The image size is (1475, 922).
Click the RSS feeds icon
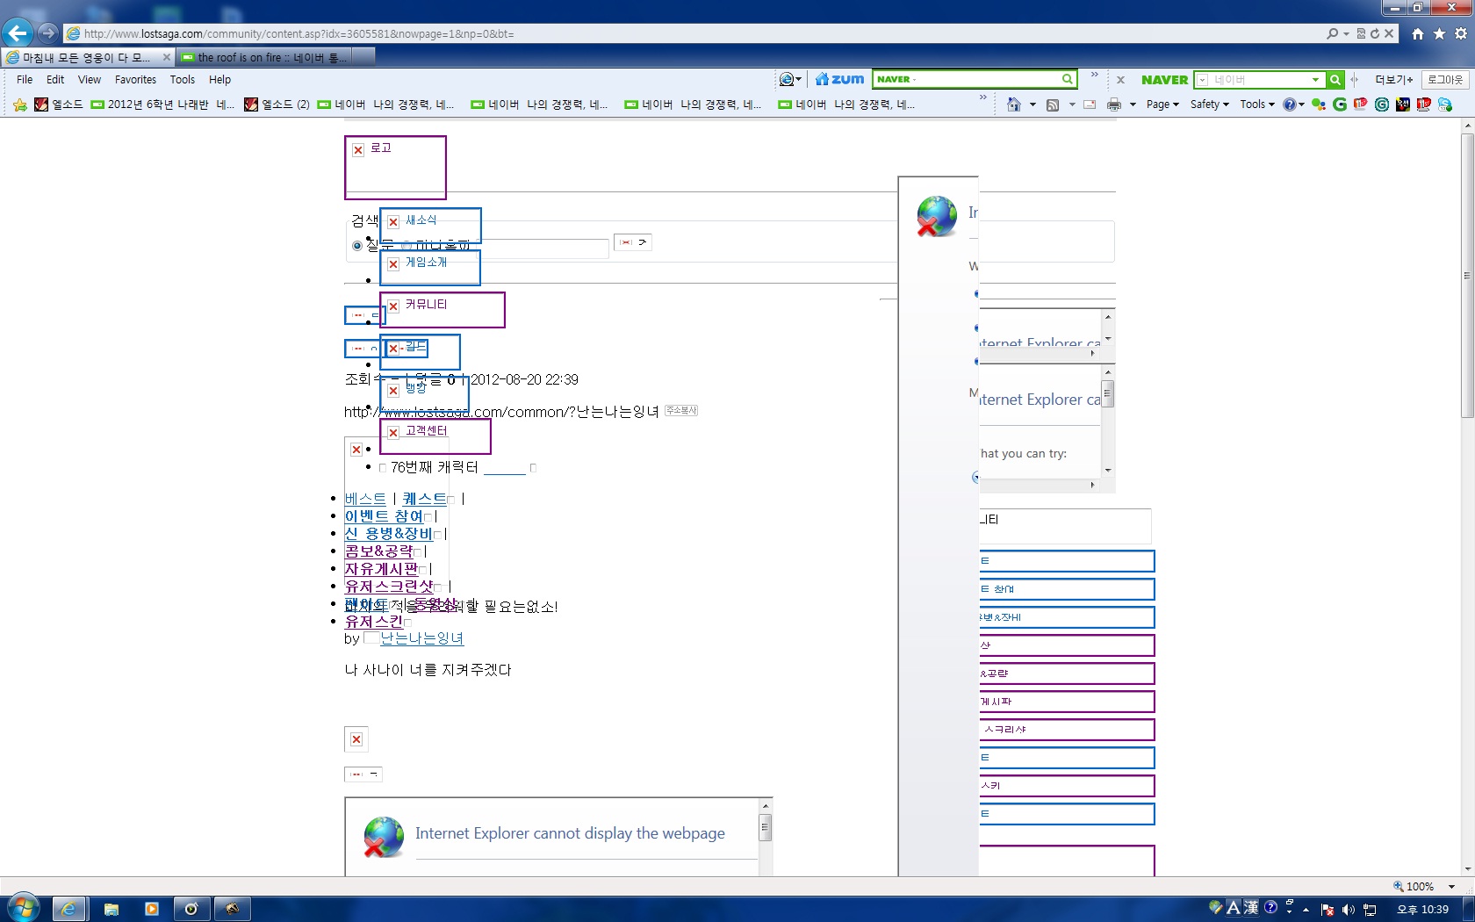[x=1053, y=104]
